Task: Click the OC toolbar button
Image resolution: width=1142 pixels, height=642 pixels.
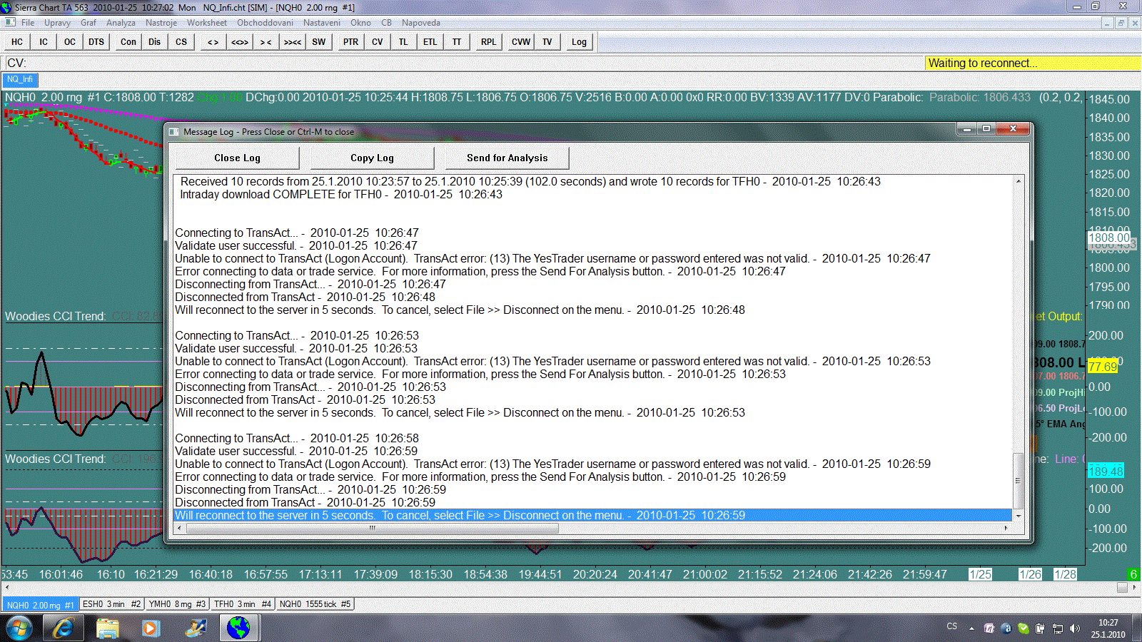Action: (x=69, y=42)
